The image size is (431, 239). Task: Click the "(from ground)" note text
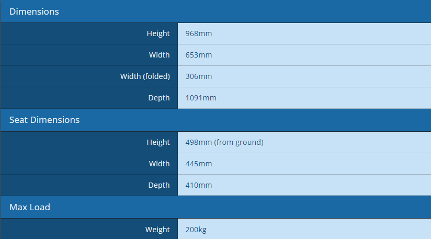point(239,142)
